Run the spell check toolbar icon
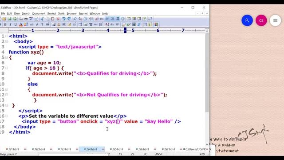This screenshot has height=160, width=284. pyautogui.click(x=31, y=19)
